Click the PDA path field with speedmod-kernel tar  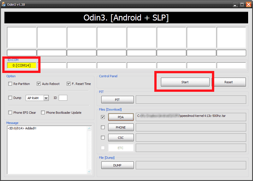tap(191, 117)
